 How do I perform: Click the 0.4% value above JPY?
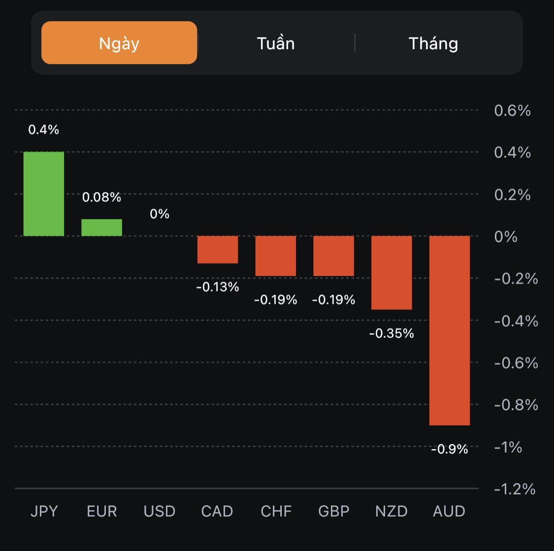[x=44, y=130]
